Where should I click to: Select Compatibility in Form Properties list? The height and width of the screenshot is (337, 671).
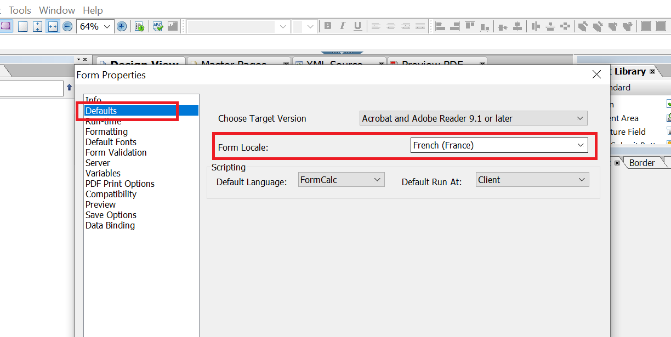[x=111, y=194]
